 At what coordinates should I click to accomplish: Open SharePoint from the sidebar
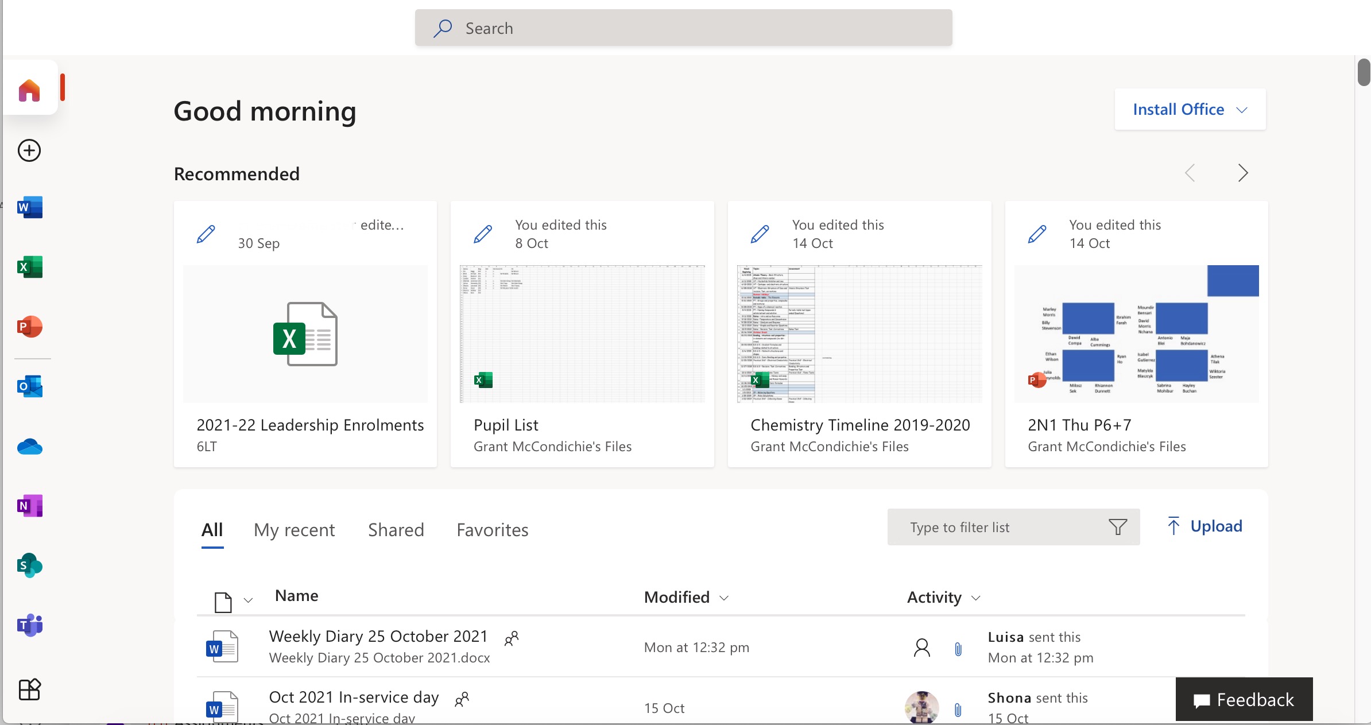pyautogui.click(x=30, y=565)
